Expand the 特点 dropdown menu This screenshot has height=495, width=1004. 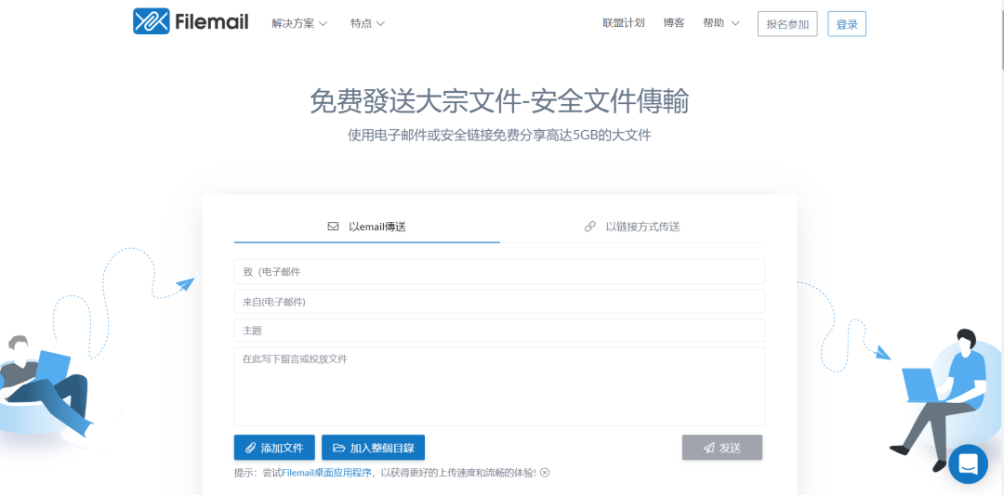pyautogui.click(x=367, y=23)
